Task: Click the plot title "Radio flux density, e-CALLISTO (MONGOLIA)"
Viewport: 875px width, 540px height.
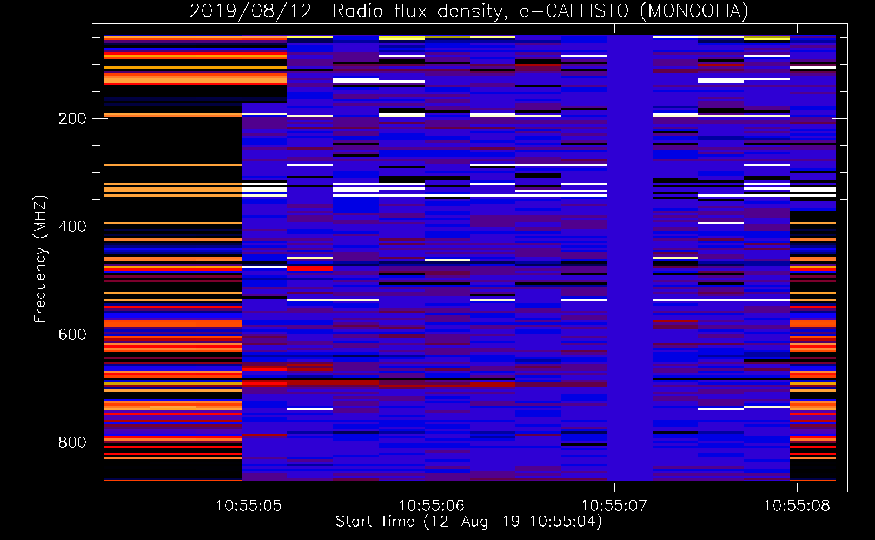Action: [540, 11]
